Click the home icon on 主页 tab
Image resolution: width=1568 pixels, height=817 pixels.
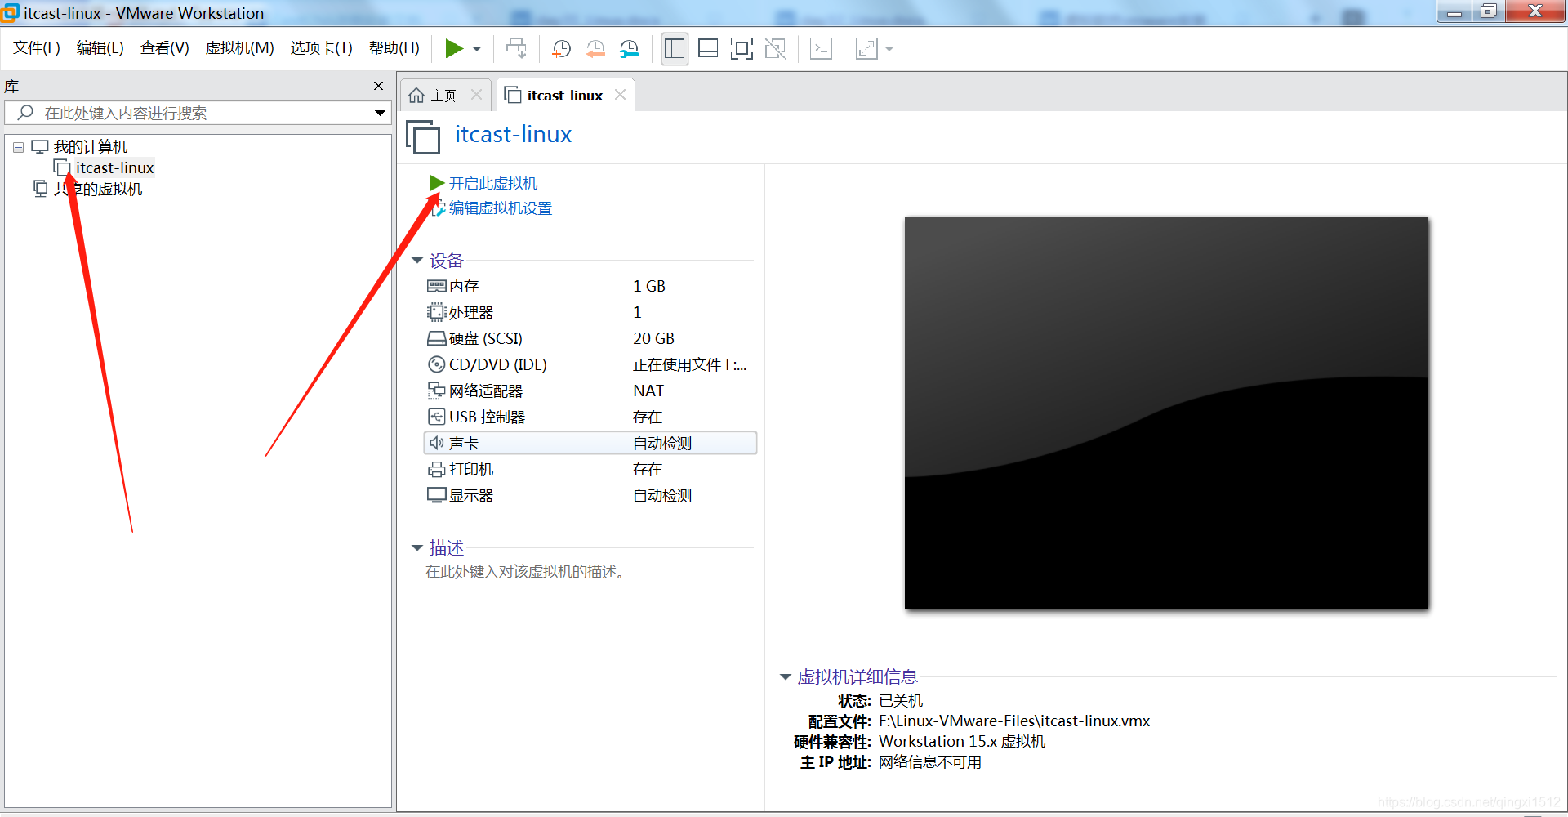point(416,96)
